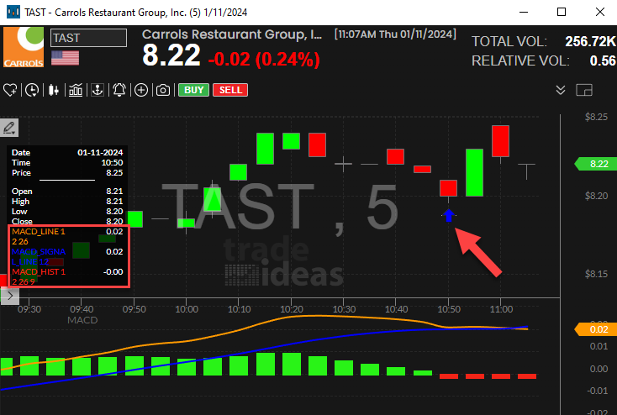Screen dimensions: 617x415
Task: Click the -0.02 (0.24%) change text
Action: (264, 60)
